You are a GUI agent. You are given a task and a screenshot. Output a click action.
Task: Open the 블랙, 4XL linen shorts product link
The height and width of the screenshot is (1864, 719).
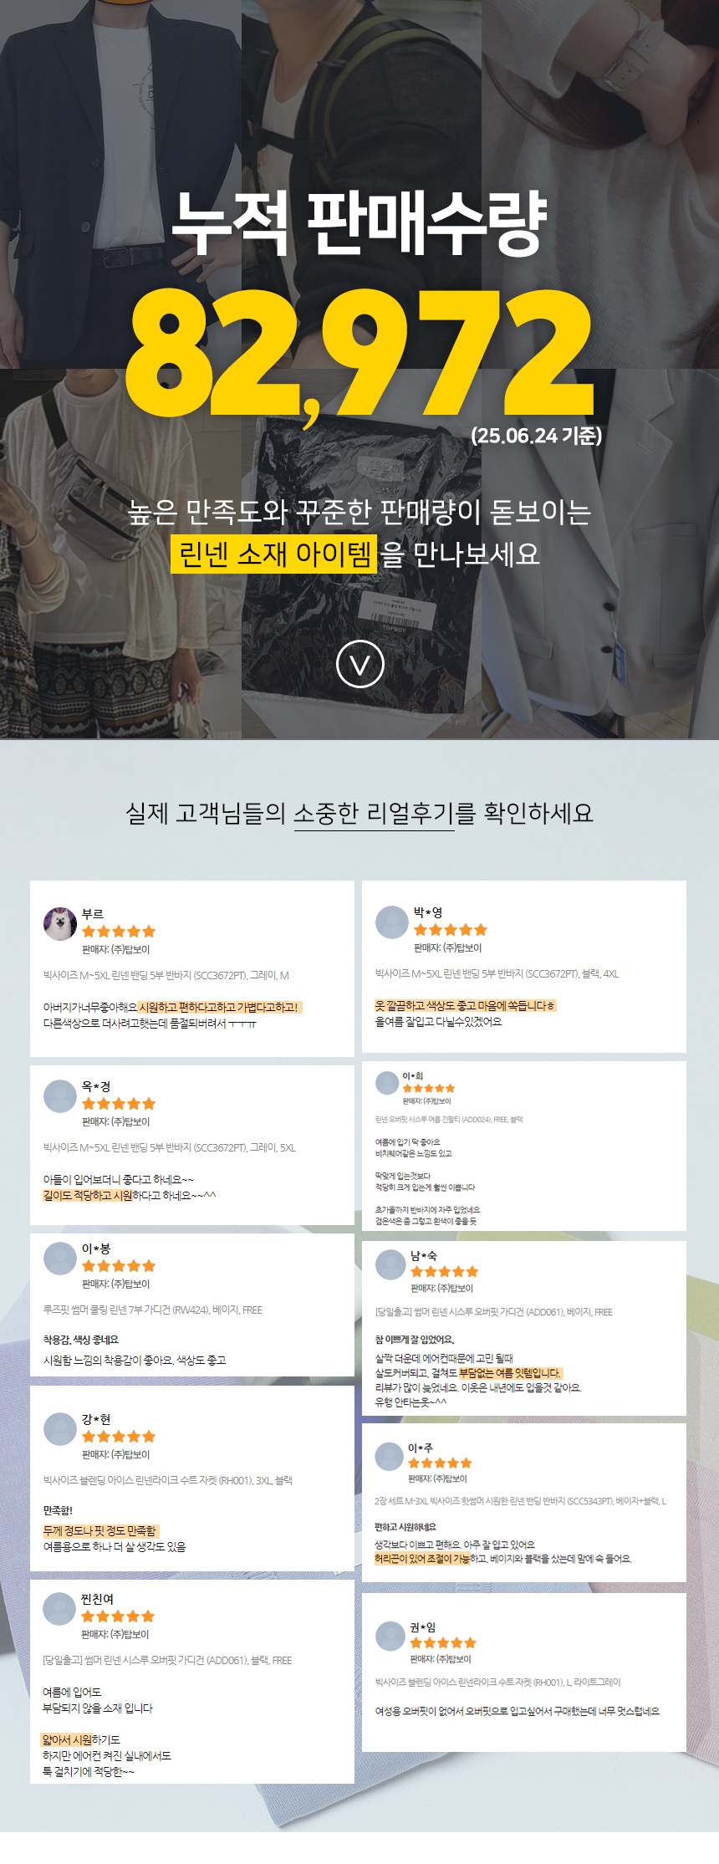point(497,973)
